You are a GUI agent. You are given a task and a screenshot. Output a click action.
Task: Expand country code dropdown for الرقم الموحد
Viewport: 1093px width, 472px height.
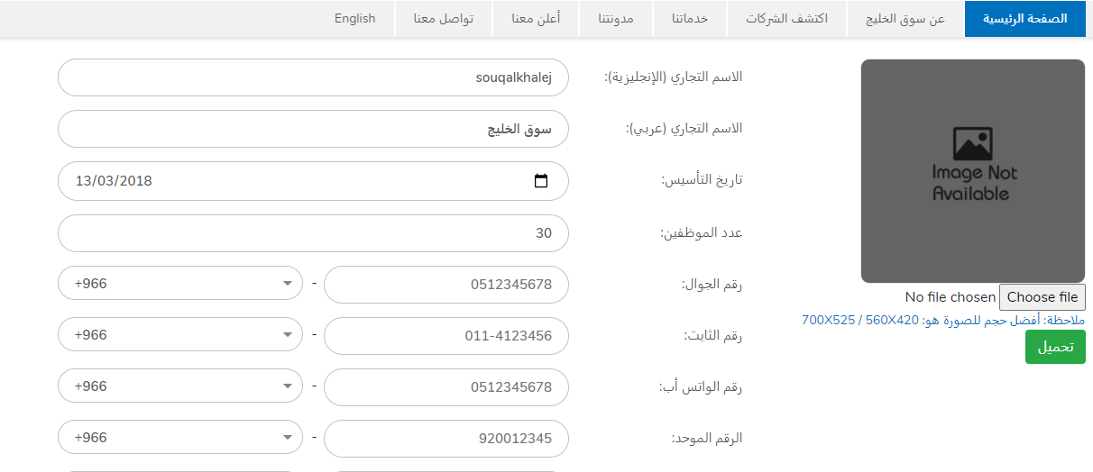click(x=180, y=438)
